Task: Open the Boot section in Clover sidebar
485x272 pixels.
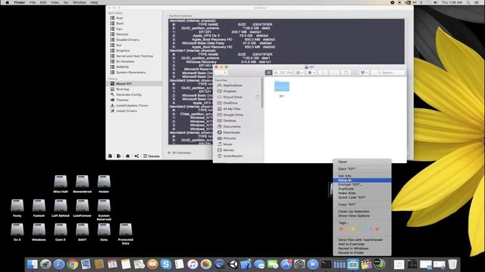Action: (x=120, y=23)
